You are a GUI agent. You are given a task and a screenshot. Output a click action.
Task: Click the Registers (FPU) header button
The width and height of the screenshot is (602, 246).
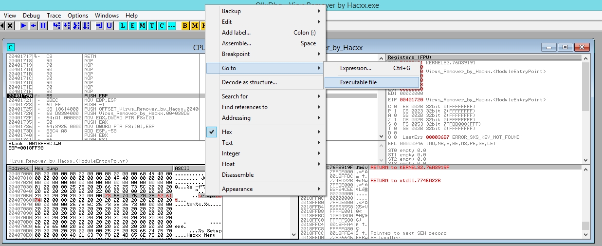pos(484,57)
